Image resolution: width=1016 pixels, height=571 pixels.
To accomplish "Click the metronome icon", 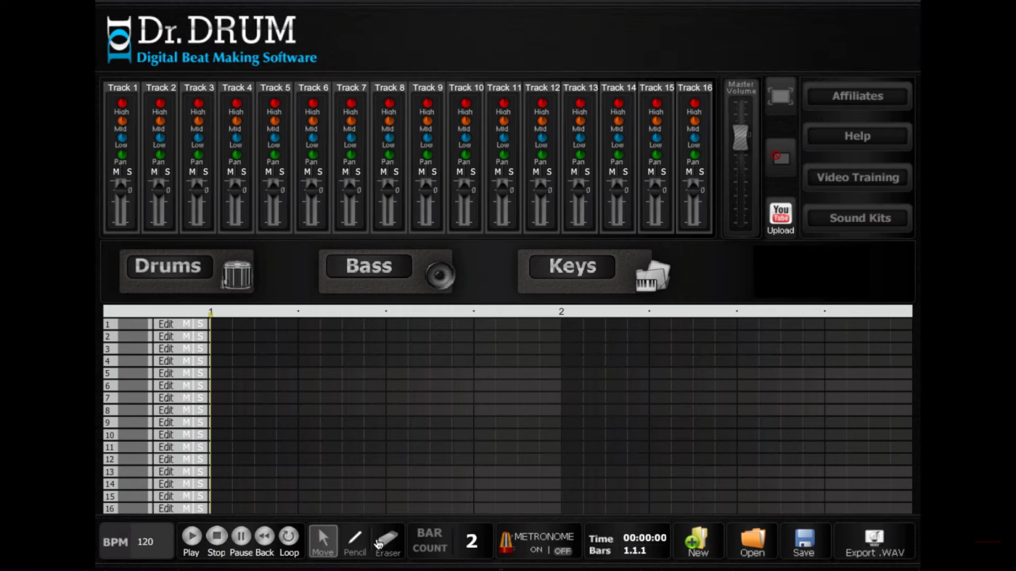I will pos(506,541).
